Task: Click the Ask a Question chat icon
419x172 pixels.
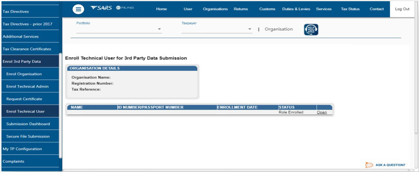Action: 369,165
